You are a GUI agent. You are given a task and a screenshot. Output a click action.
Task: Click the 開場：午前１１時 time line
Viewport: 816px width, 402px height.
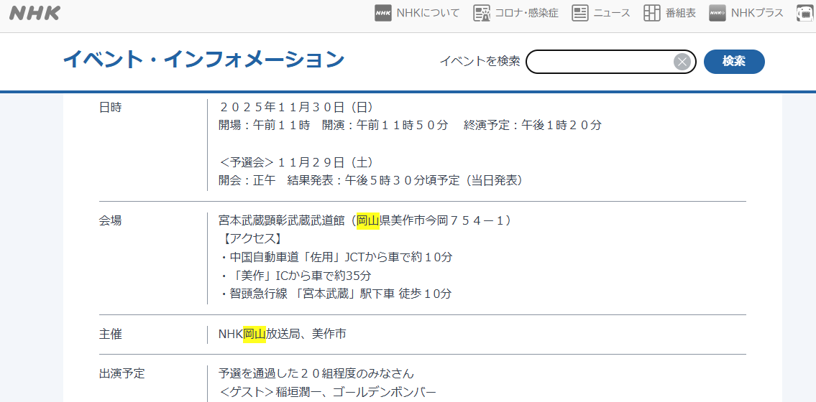coord(410,125)
